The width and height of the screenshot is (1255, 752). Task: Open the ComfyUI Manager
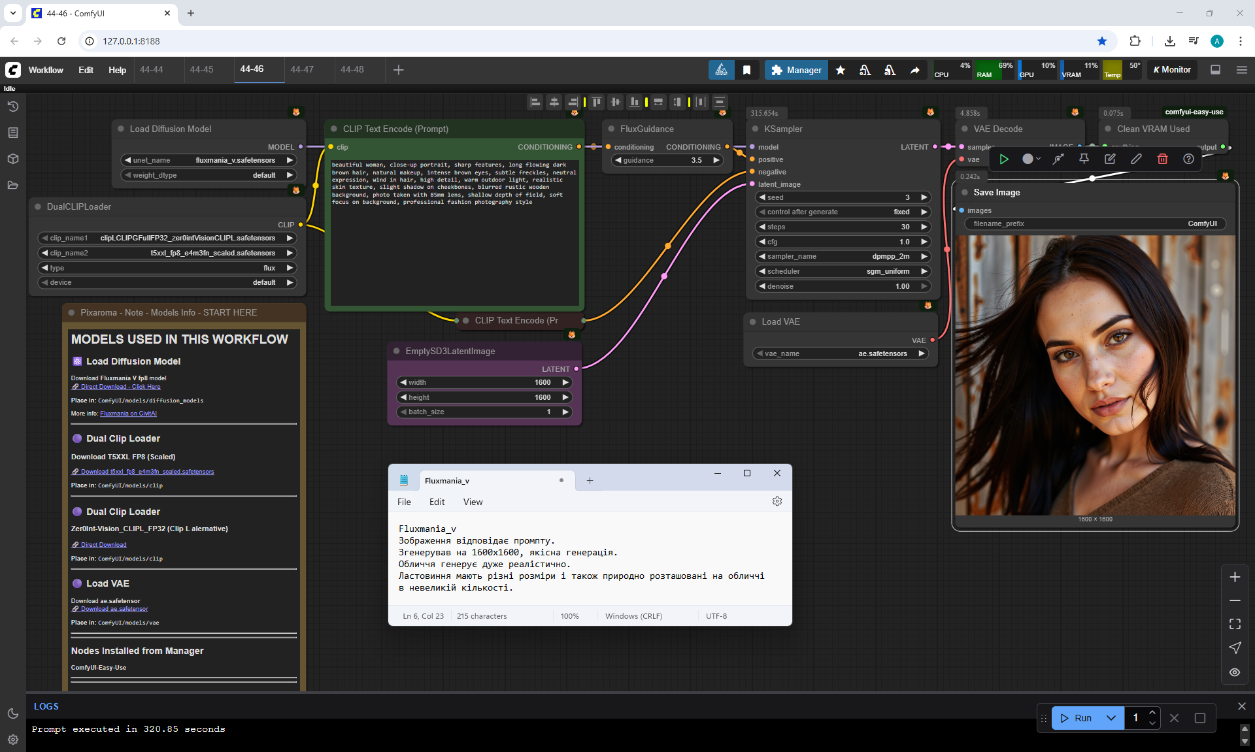(795, 70)
